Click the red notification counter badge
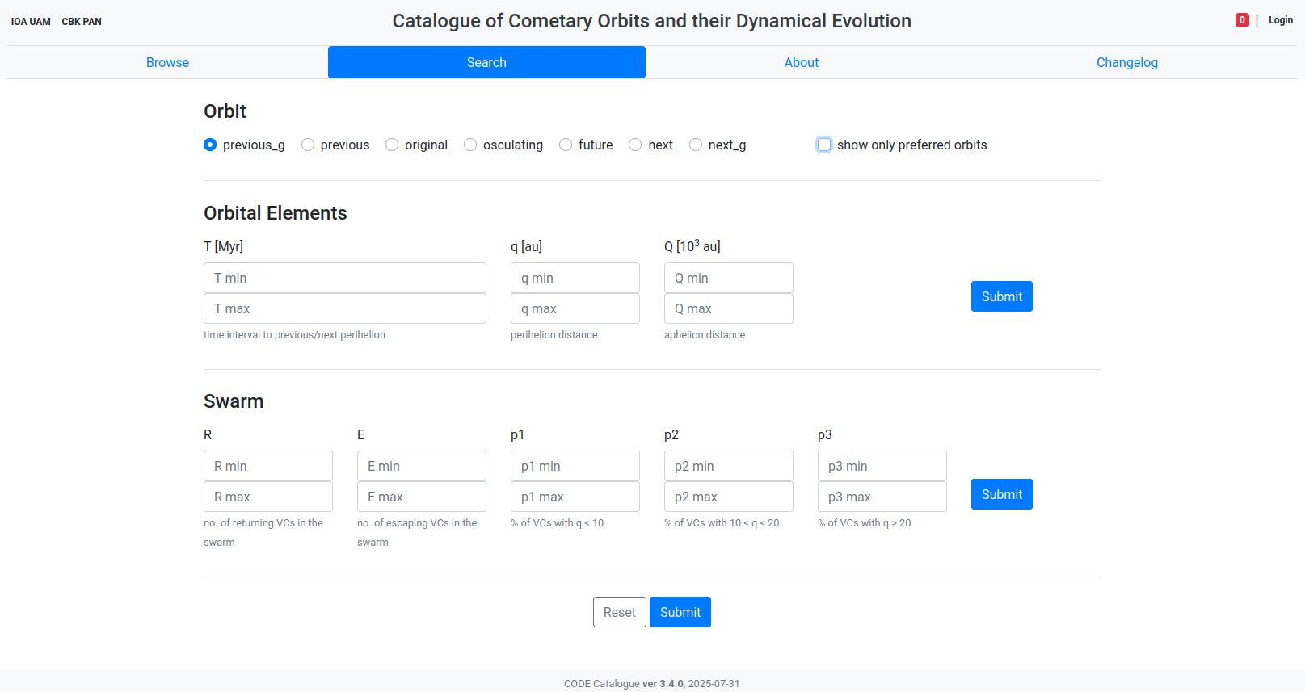1305x692 pixels. pos(1242,20)
